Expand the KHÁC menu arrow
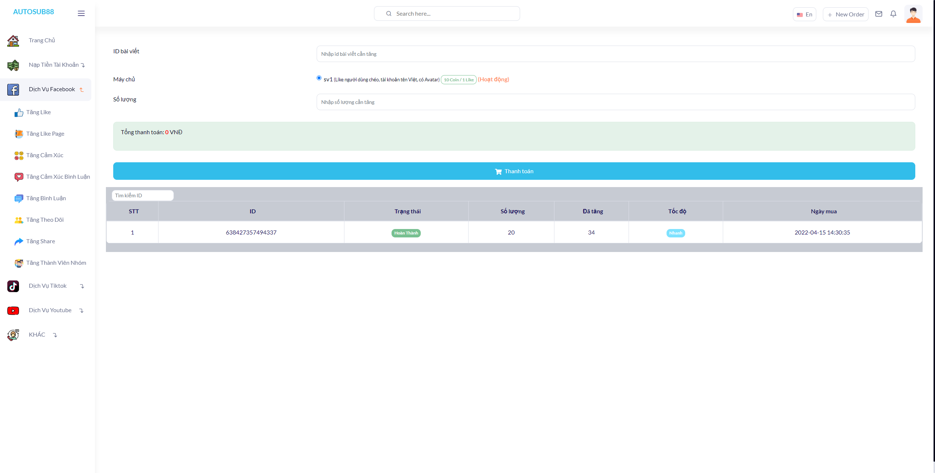The height and width of the screenshot is (473, 935). (55, 335)
